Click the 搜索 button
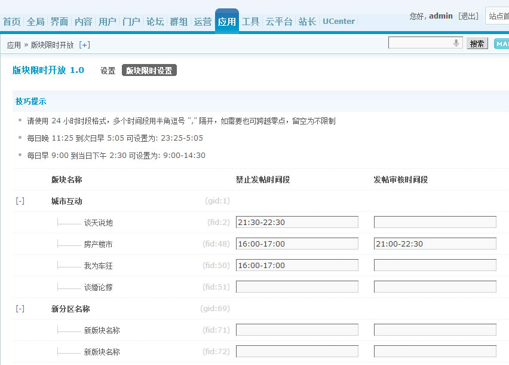The width and height of the screenshot is (509, 365). point(477,44)
